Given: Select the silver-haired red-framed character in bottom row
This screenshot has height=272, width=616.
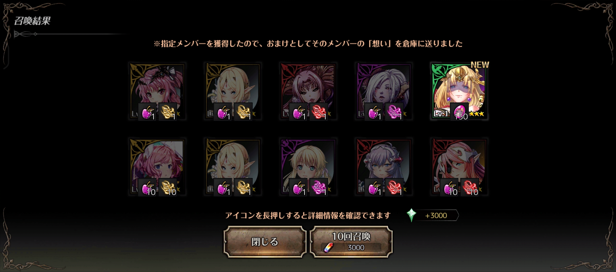Looking at the screenshot, I should point(384,167).
